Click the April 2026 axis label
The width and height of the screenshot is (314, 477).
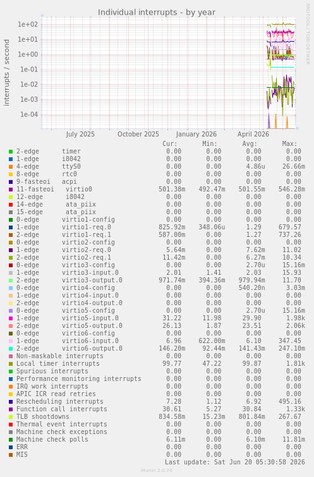pos(253,134)
